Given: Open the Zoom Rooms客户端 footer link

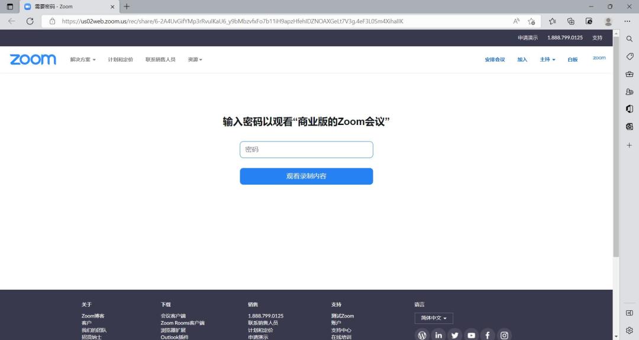Looking at the screenshot, I should point(183,323).
